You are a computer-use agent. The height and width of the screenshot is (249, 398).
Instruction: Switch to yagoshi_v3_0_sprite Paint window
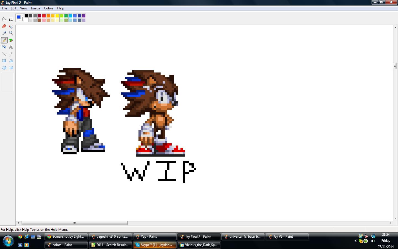[x=111, y=237]
